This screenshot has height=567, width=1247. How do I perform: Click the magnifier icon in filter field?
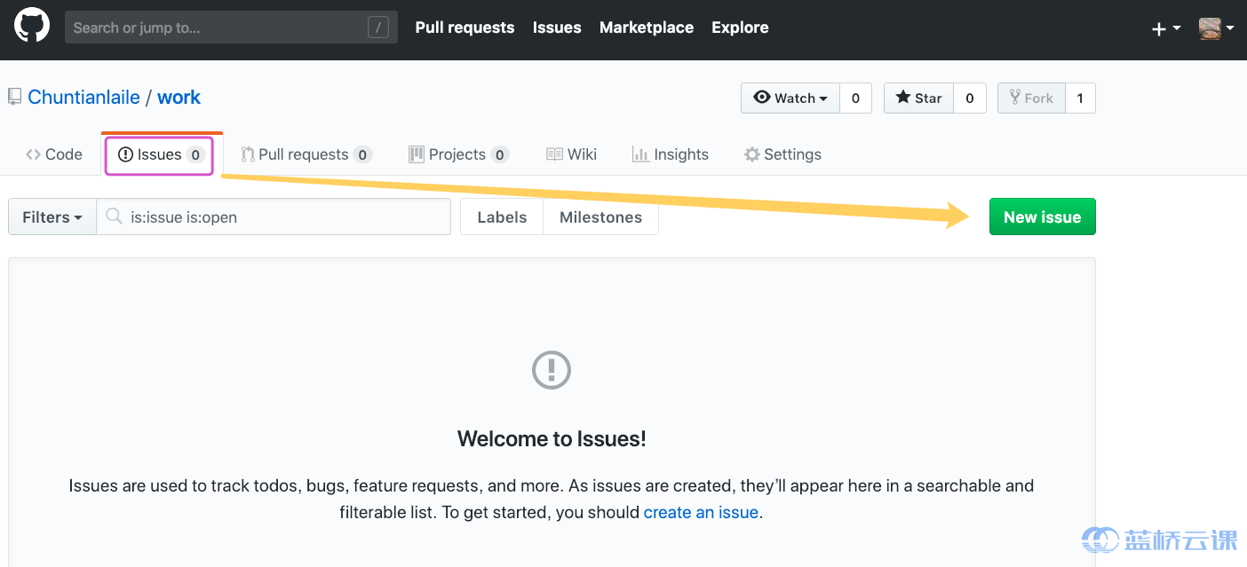[114, 217]
